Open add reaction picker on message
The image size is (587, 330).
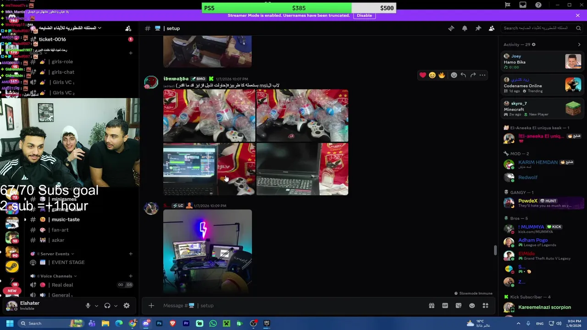[x=454, y=75]
